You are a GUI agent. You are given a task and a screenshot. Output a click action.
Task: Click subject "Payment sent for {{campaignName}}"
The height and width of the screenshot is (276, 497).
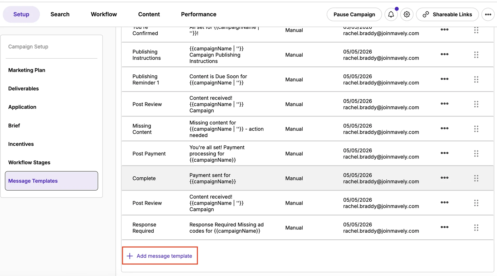(x=213, y=178)
